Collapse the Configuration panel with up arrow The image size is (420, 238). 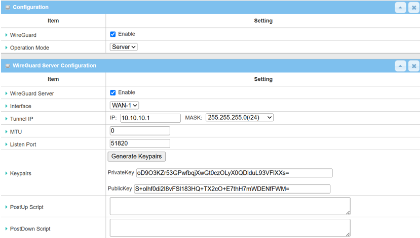(x=400, y=8)
